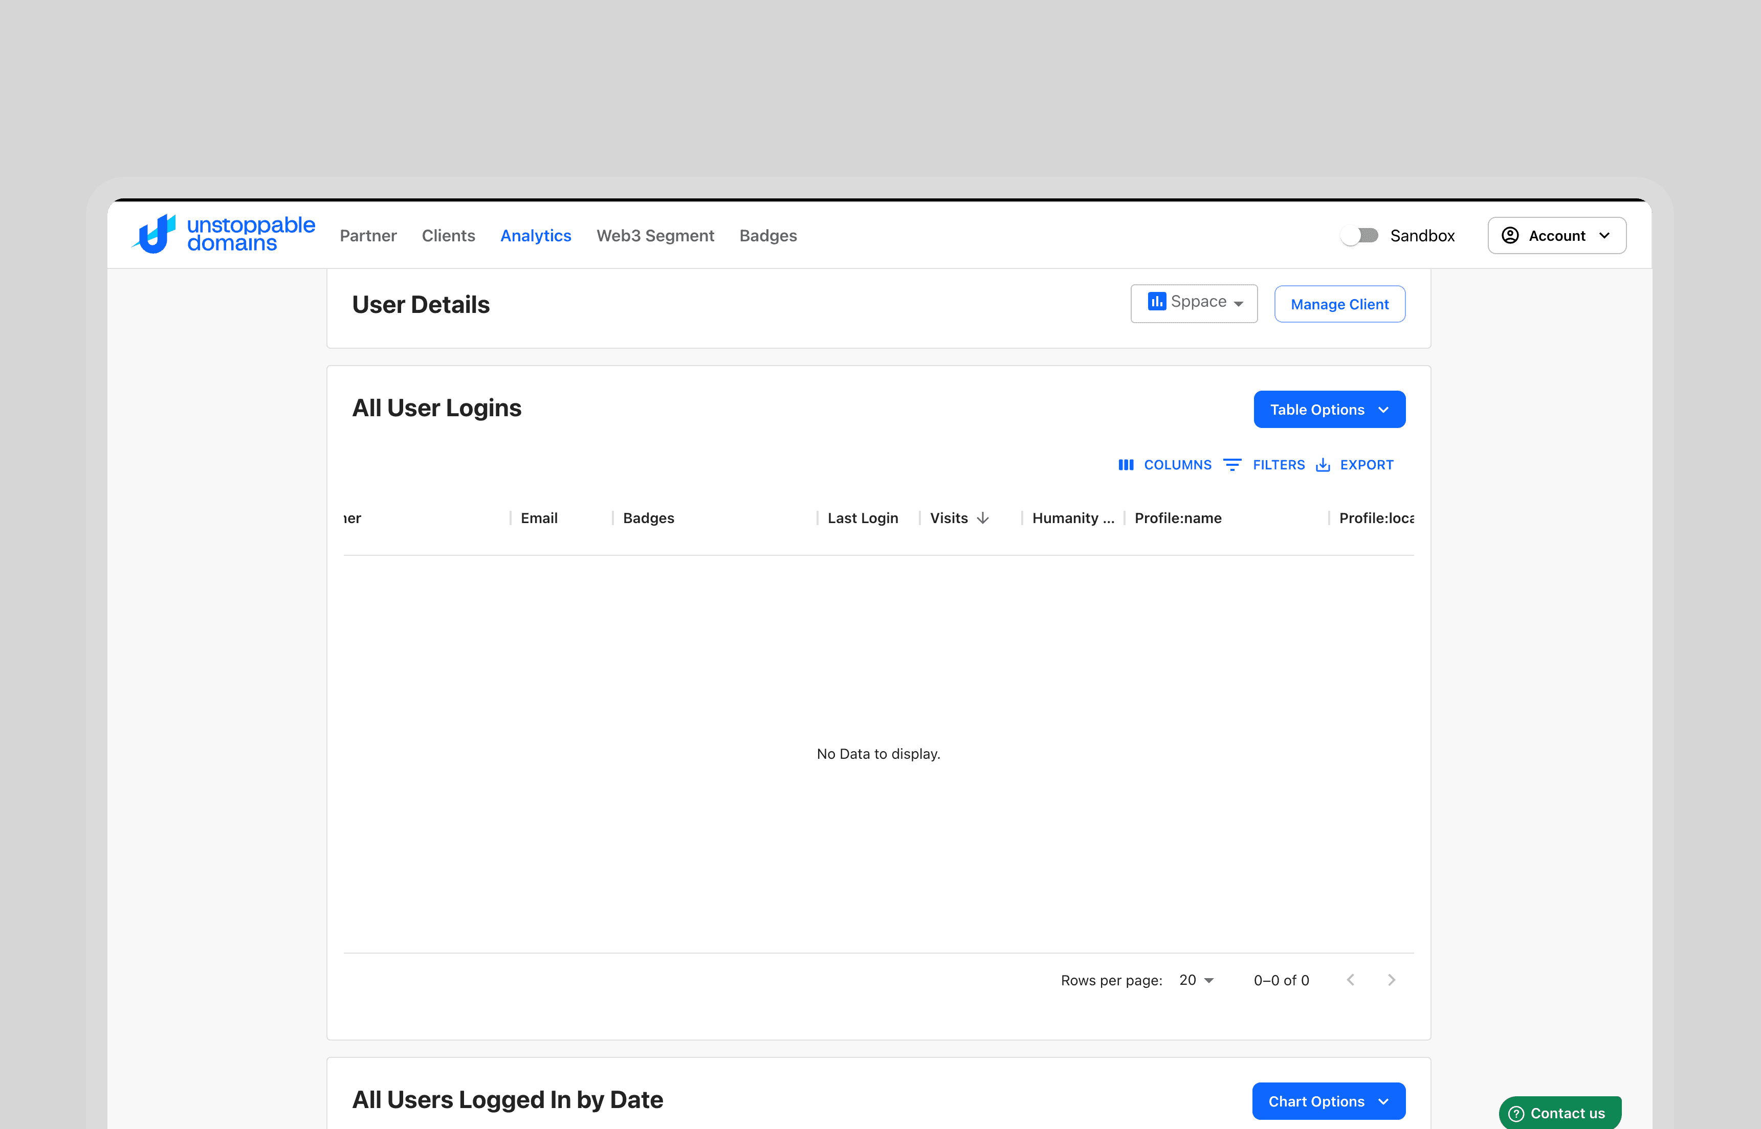Go to Web3 Segment tab
The width and height of the screenshot is (1761, 1129).
pyautogui.click(x=655, y=235)
